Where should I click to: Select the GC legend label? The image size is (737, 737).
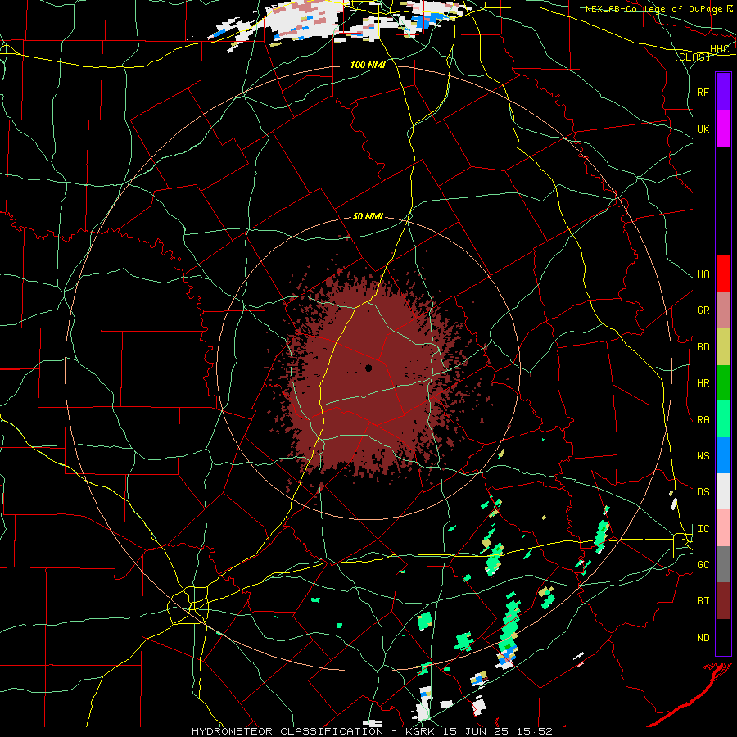[703, 564]
